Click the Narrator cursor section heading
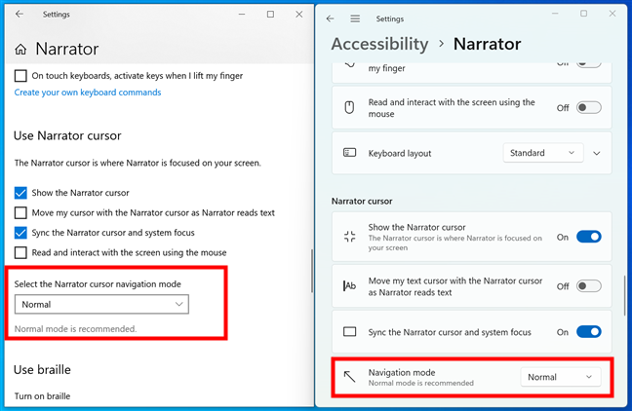 coord(362,201)
